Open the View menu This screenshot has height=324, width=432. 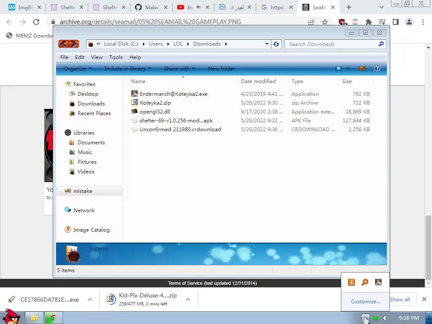point(97,57)
